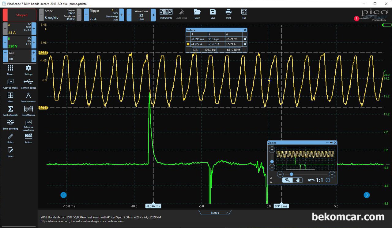
Task: Switch to Full screen mode
Action: click(x=244, y=14)
